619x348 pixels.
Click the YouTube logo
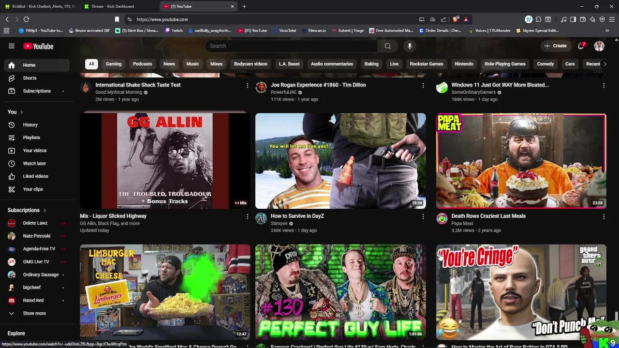tap(38, 46)
